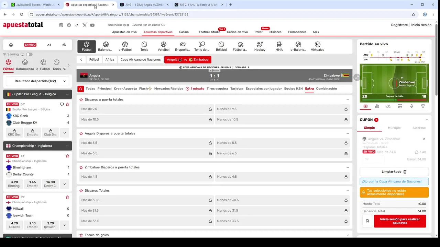Viewport: 440px width, 247px height.
Task: Select the E-sports controller icon
Action: click(x=183, y=45)
